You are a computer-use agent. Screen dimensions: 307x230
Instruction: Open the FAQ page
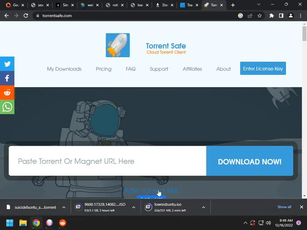tap(131, 69)
